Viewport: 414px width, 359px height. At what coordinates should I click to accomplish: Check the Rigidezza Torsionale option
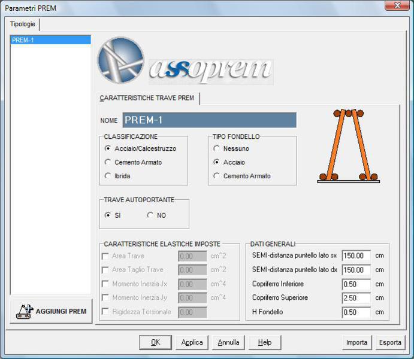point(105,312)
